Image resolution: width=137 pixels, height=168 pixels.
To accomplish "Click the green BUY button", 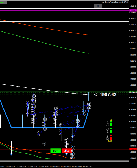I will [55, 151].
